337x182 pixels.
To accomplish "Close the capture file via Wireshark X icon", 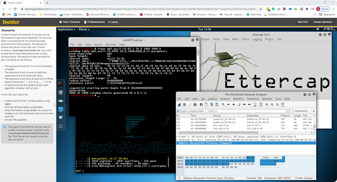I will [212, 105].
